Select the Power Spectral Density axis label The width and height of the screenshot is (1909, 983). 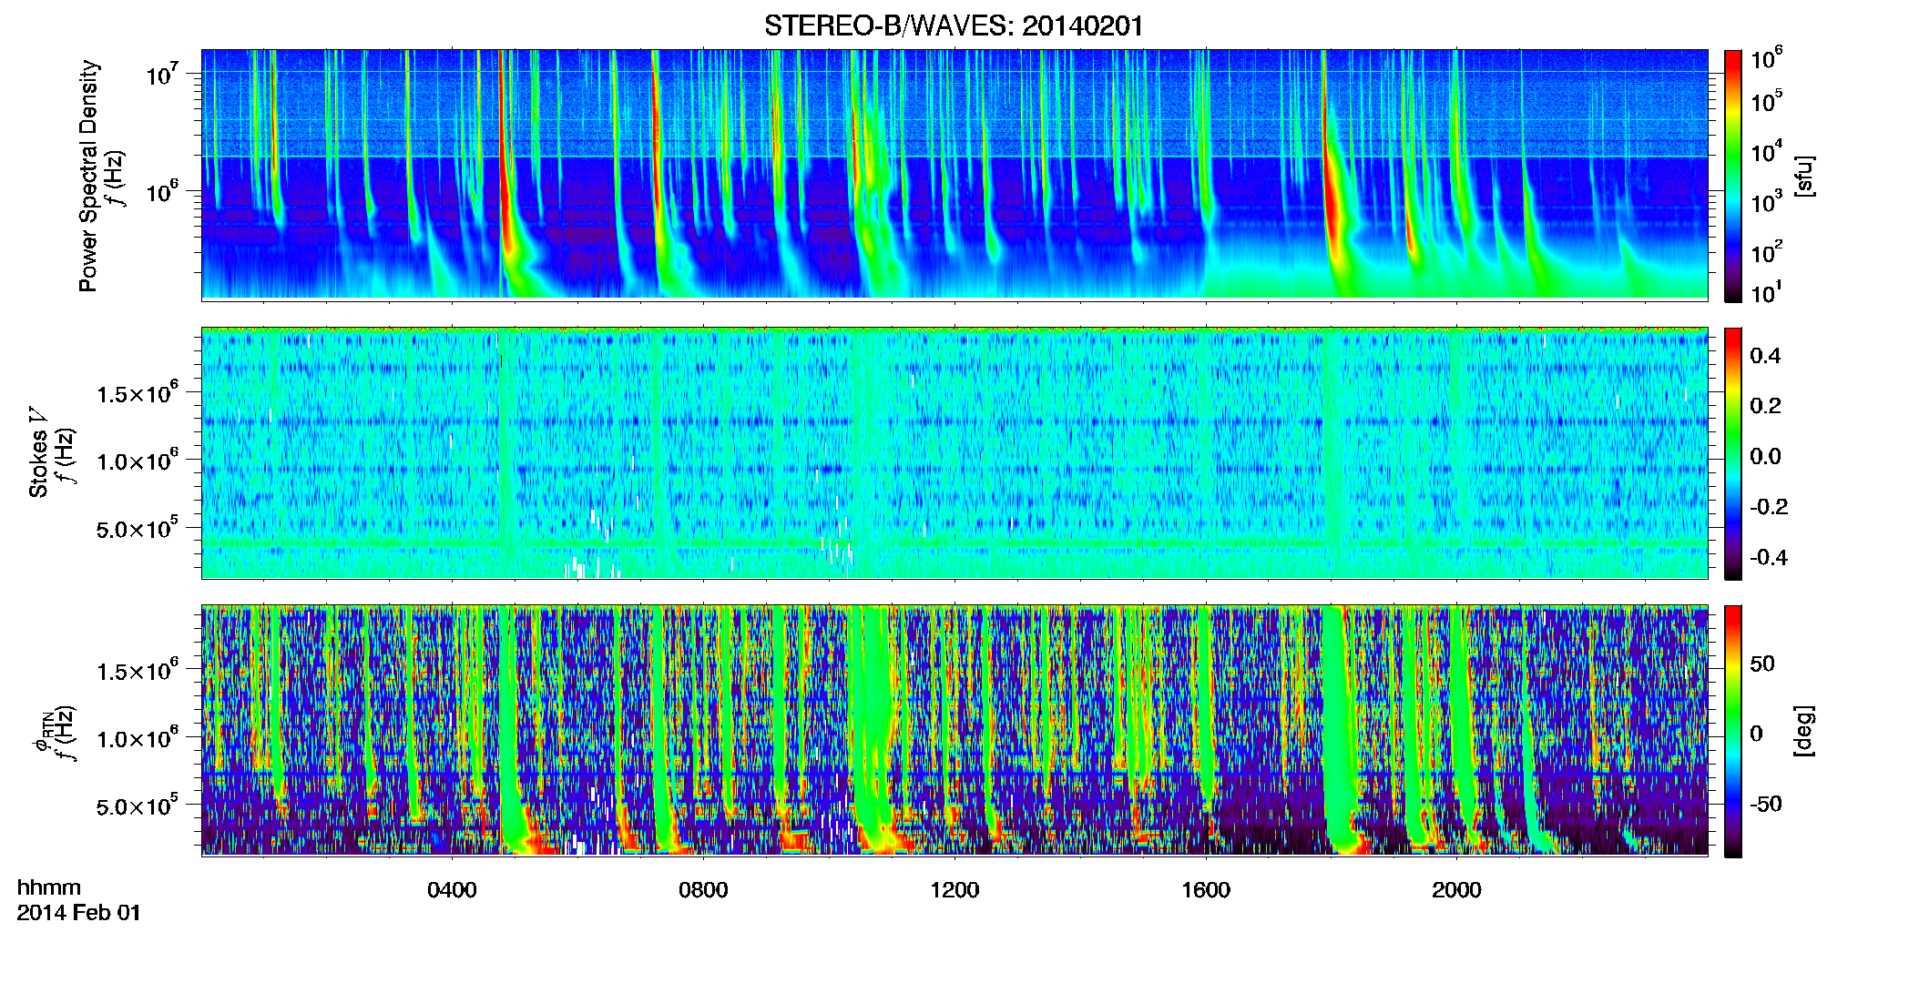coord(88,176)
